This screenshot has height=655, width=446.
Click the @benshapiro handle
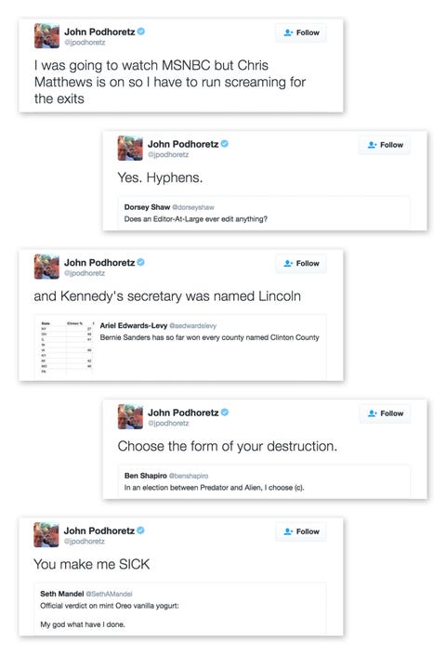point(189,476)
